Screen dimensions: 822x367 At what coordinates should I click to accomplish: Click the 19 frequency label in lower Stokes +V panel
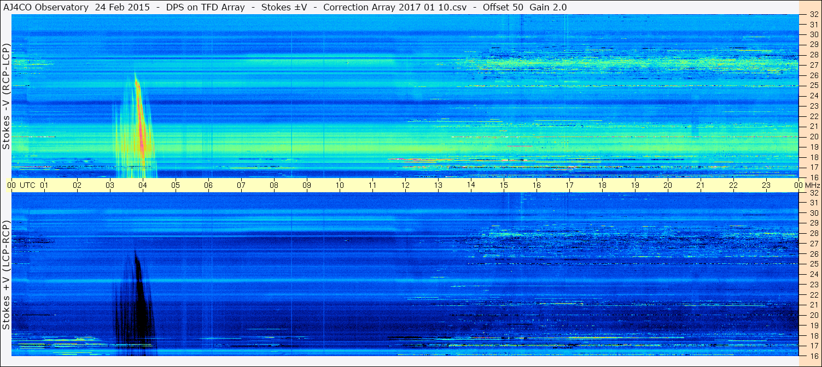[814, 325]
